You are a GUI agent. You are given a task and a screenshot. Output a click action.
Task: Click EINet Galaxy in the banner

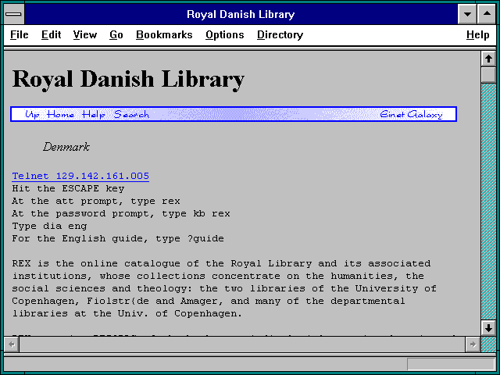[x=412, y=114]
